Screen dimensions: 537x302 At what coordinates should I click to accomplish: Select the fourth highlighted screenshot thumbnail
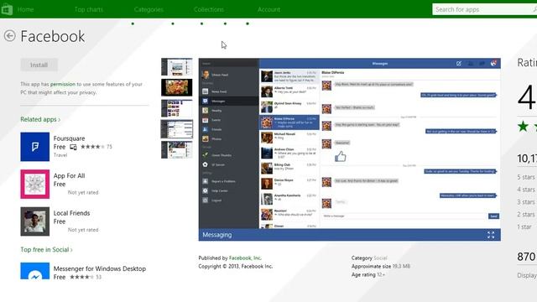point(177,129)
